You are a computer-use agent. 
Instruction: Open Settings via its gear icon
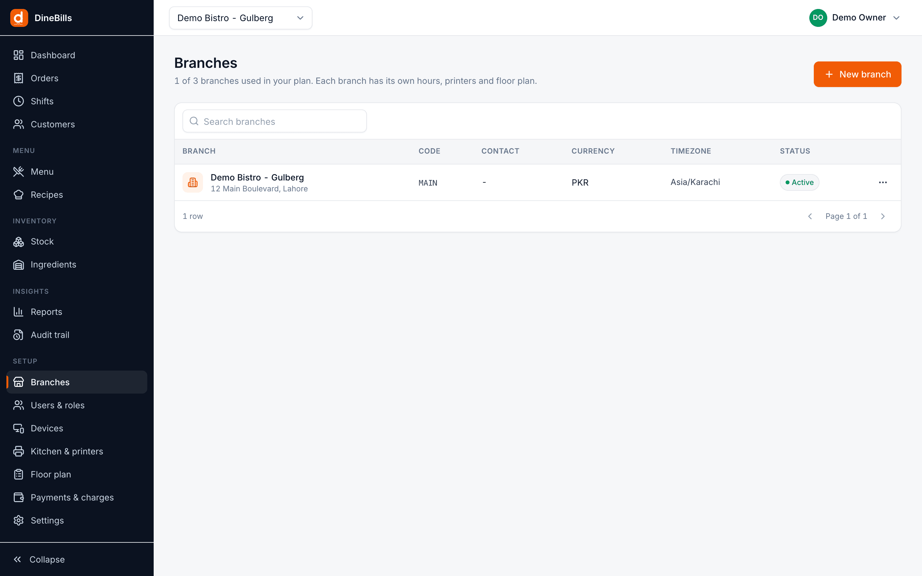(18, 520)
